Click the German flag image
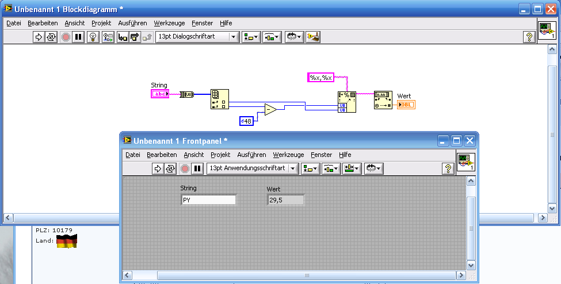 coord(67,241)
